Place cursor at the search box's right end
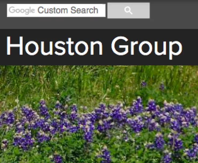 (103, 11)
